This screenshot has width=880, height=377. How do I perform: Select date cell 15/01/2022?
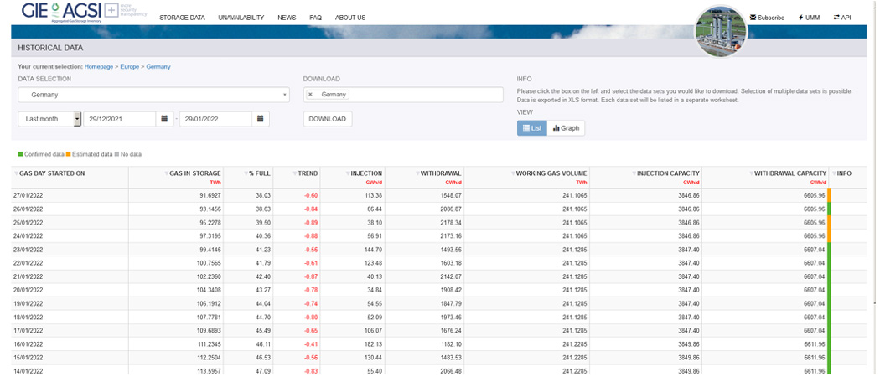pyautogui.click(x=29, y=358)
